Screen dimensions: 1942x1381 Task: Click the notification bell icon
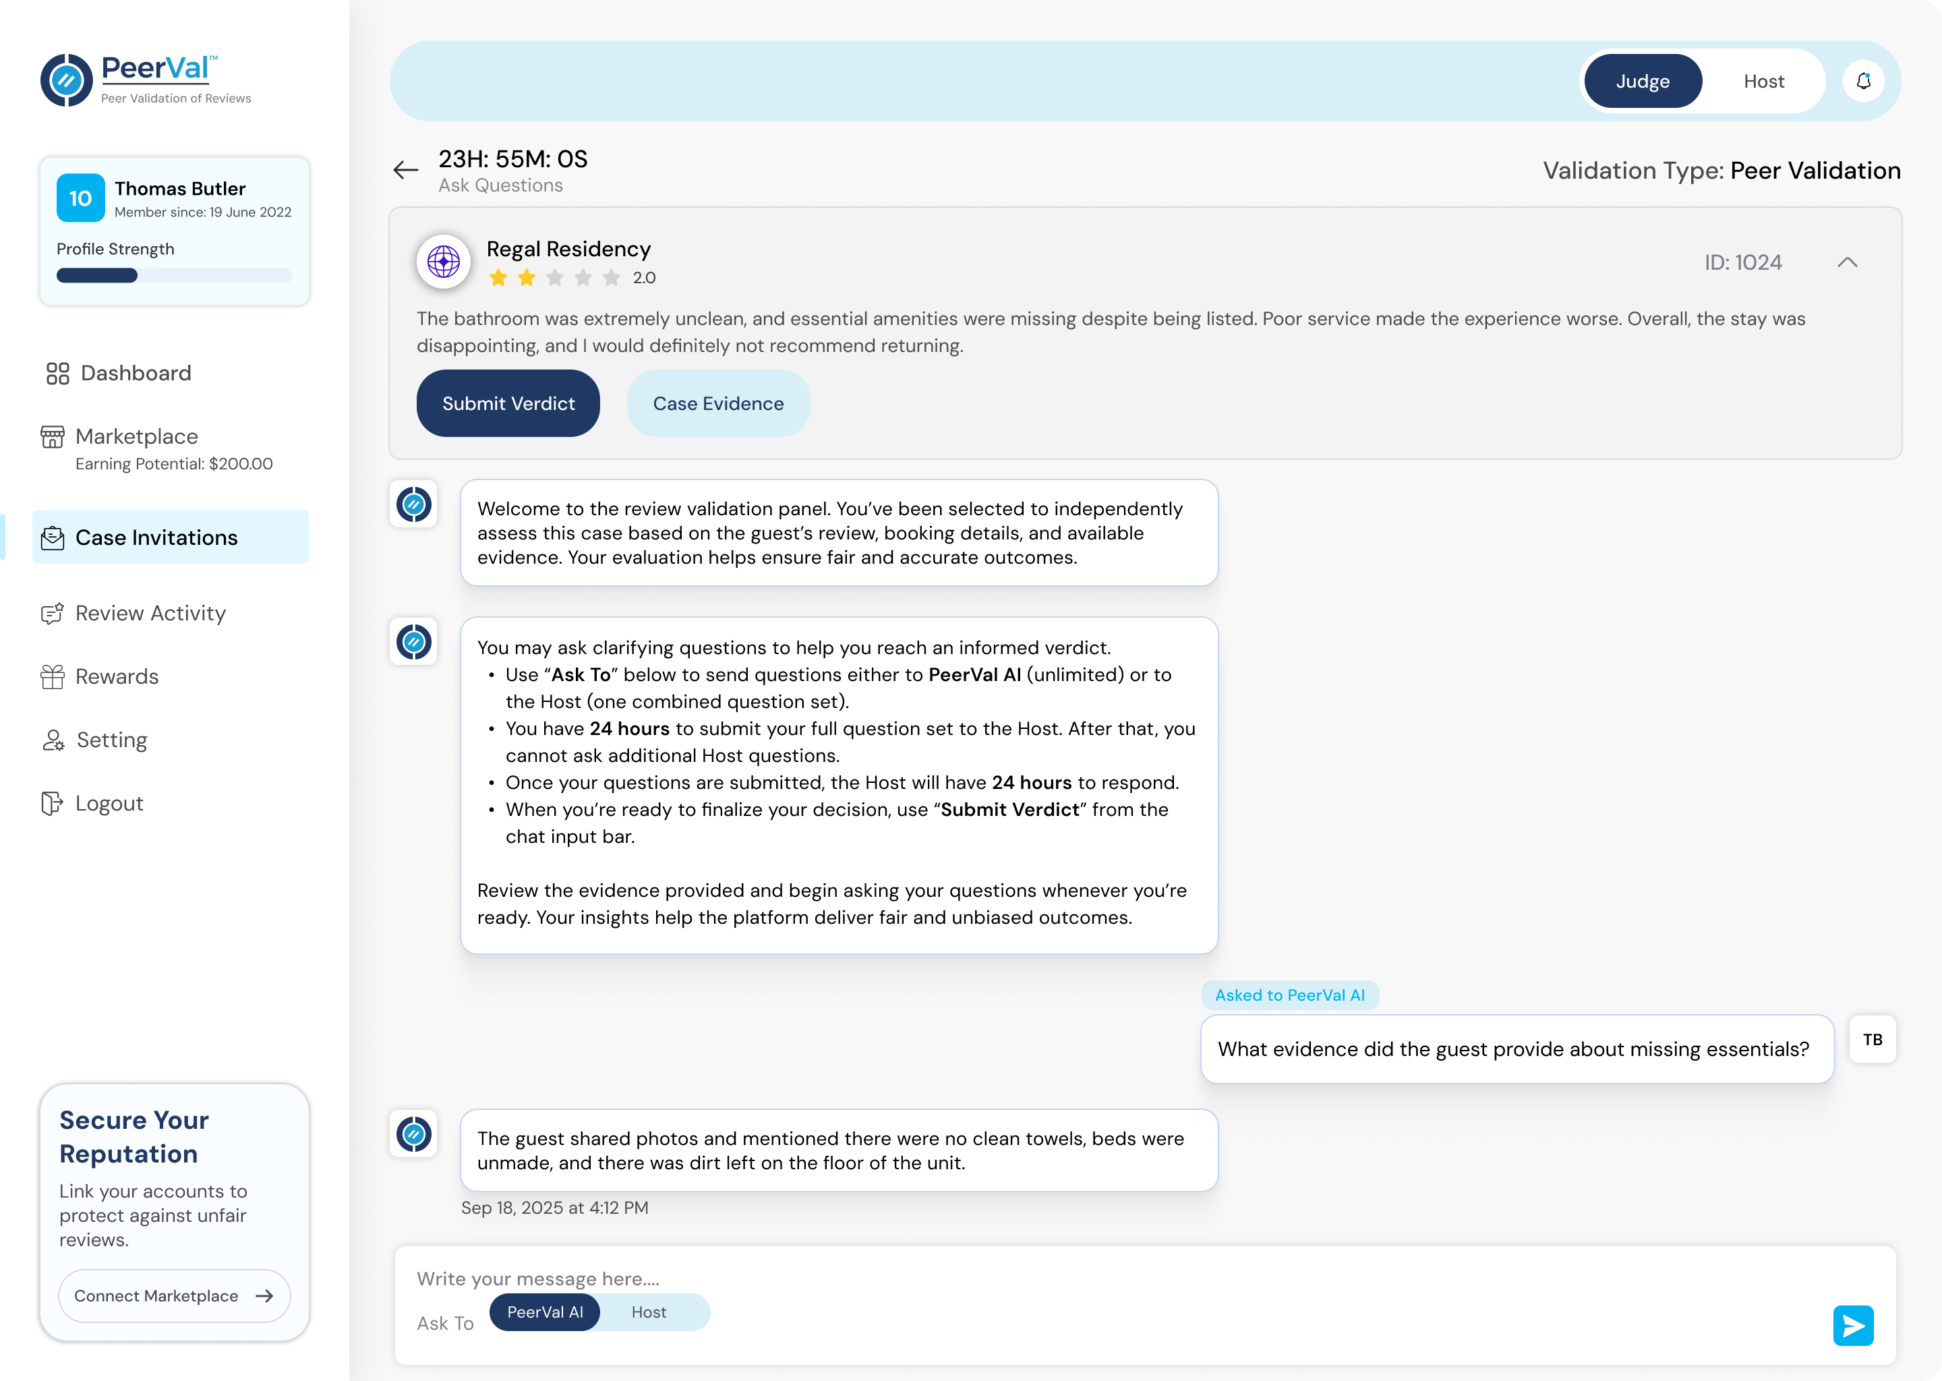[x=1863, y=81]
